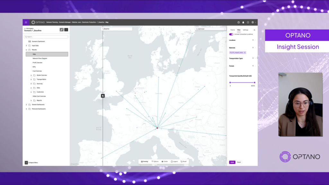The height and width of the screenshot is (185, 329).
Task: Open the user account menu
Action: click(253, 22)
